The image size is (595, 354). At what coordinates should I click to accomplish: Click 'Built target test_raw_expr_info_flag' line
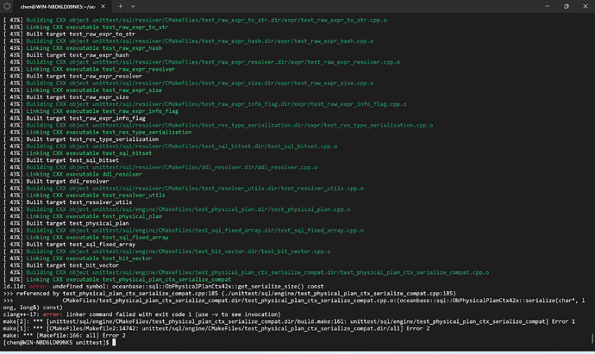74,118
